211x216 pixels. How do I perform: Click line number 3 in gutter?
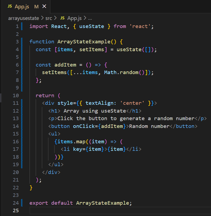(17, 41)
